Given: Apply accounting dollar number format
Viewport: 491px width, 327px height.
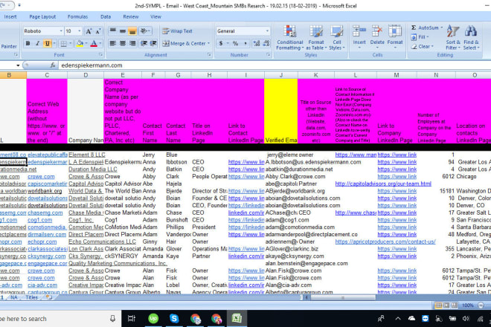Looking at the screenshot, I should pyautogui.click(x=221, y=44).
